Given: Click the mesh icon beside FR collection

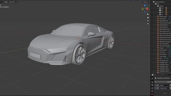Looking at the screenshot, I should click(x=166, y=8).
